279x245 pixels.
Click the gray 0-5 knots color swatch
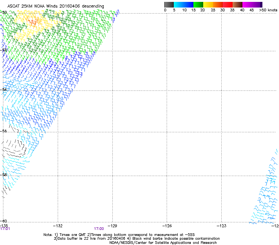tap(169, 5)
